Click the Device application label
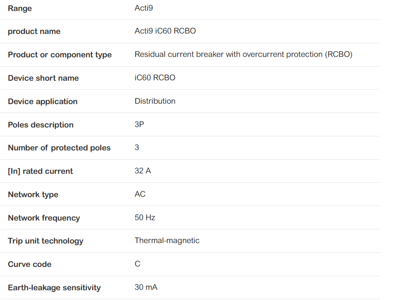 coord(42,101)
